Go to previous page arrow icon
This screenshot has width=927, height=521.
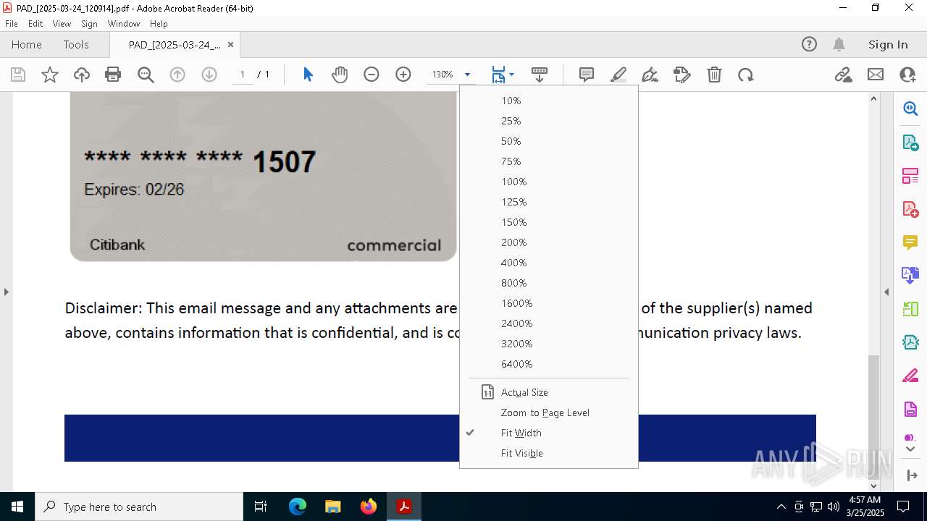(177, 75)
